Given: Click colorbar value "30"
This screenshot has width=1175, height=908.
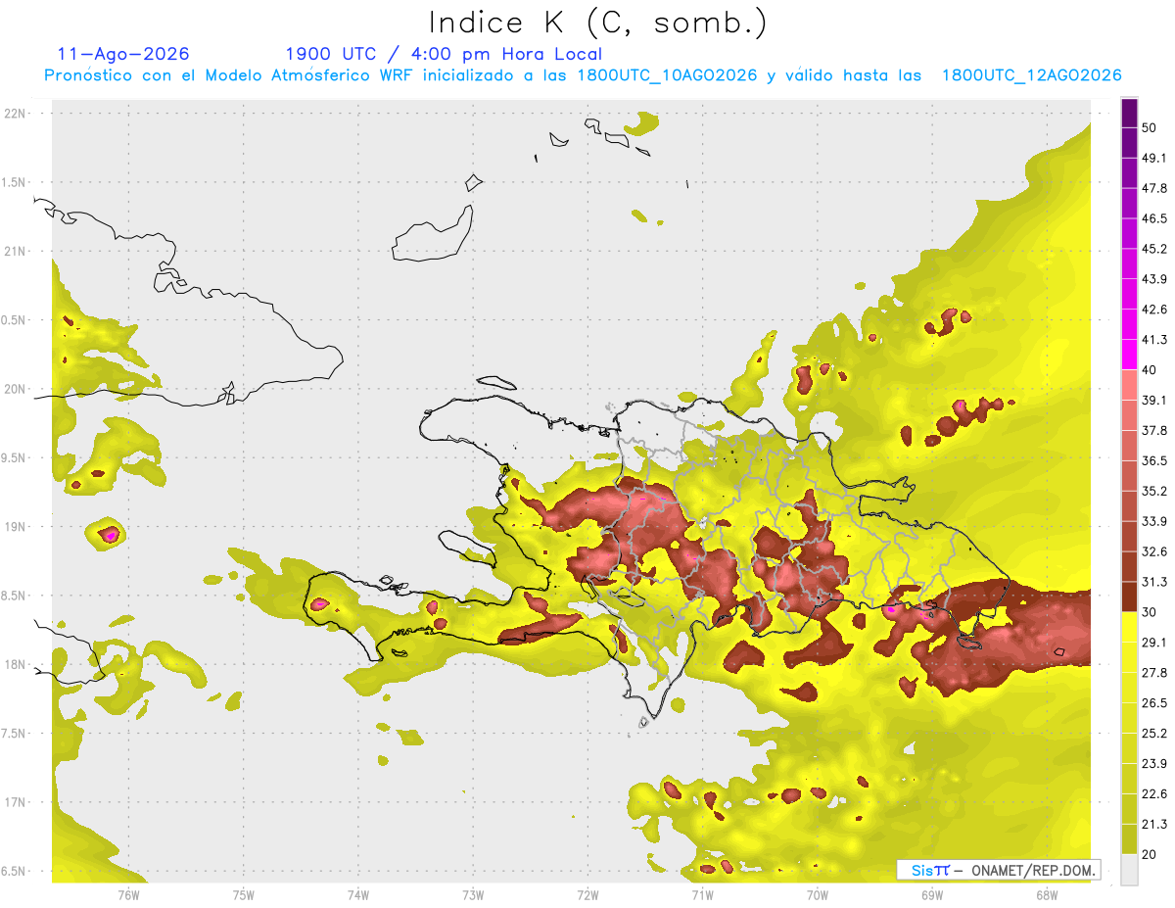Looking at the screenshot, I should (x=1150, y=612).
